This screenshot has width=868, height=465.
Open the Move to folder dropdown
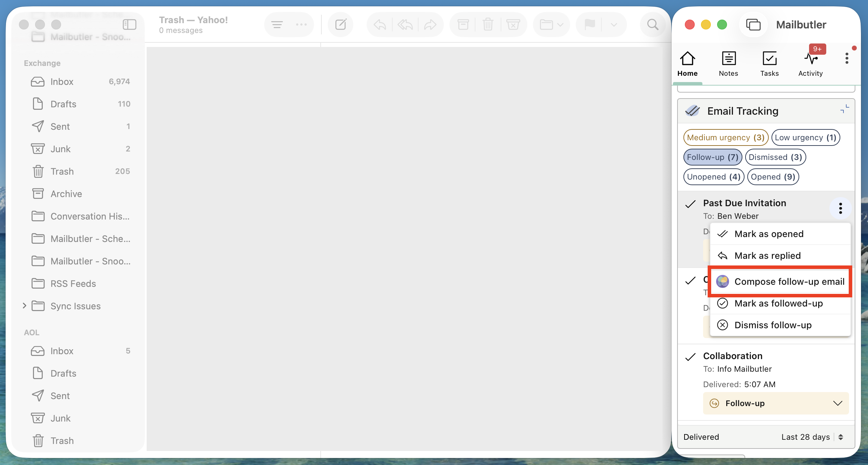pos(552,25)
